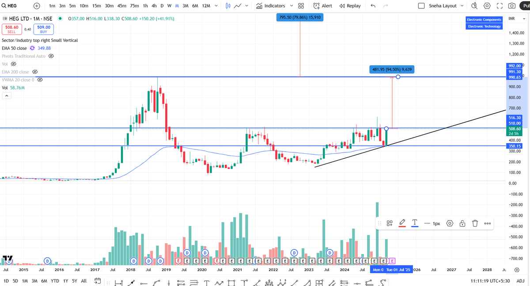
Task: Undo the last chart action
Action: coord(373,6)
